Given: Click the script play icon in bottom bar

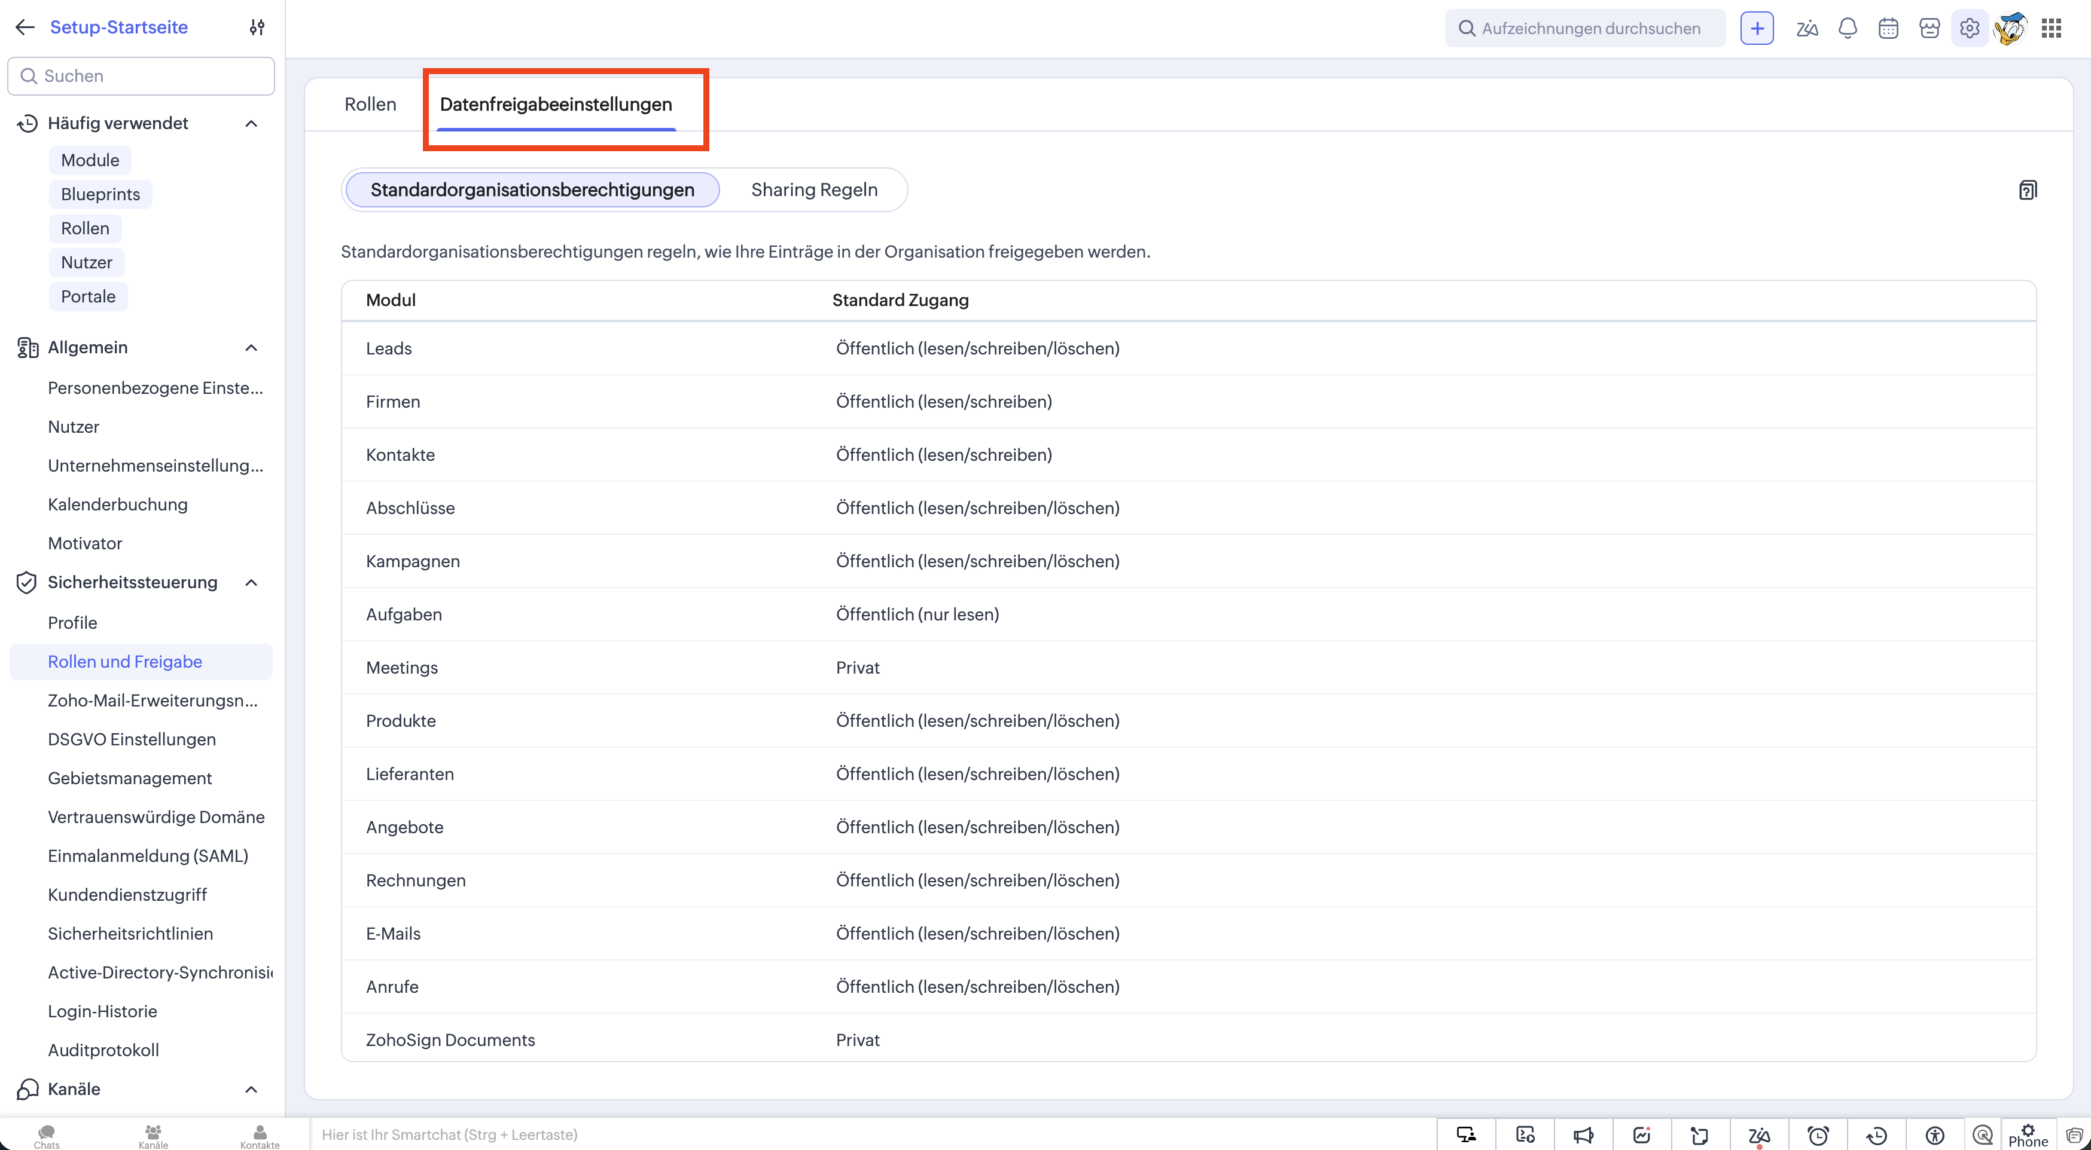Looking at the screenshot, I should [x=1525, y=1134].
